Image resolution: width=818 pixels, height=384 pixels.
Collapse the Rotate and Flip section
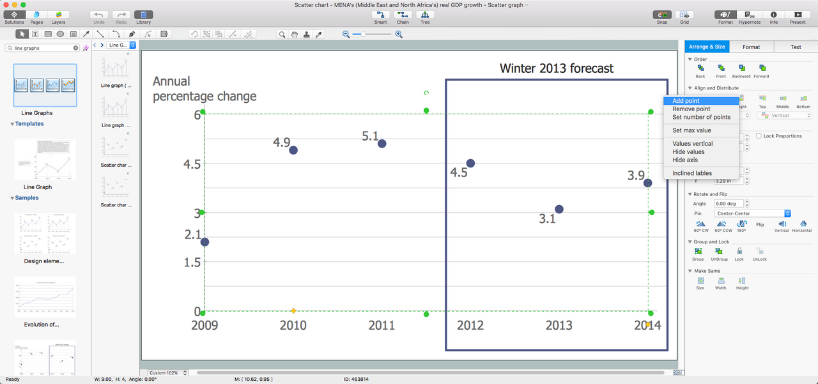coord(690,194)
